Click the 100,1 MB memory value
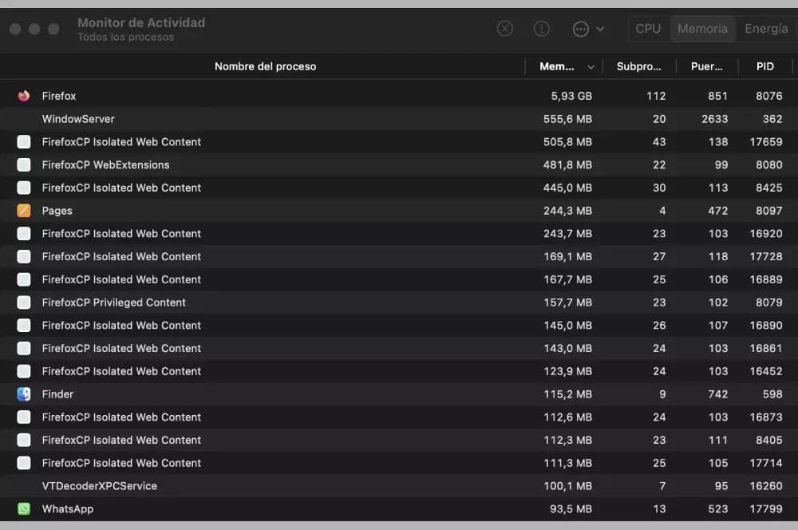The width and height of the screenshot is (798, 530). [x=567, y=486]
